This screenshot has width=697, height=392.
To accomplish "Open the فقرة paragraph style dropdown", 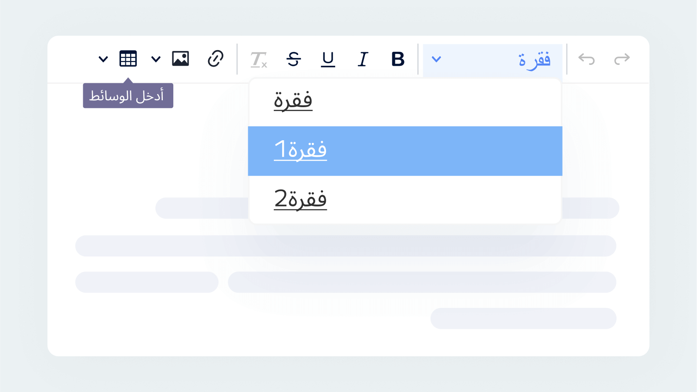I will (492, 59).
